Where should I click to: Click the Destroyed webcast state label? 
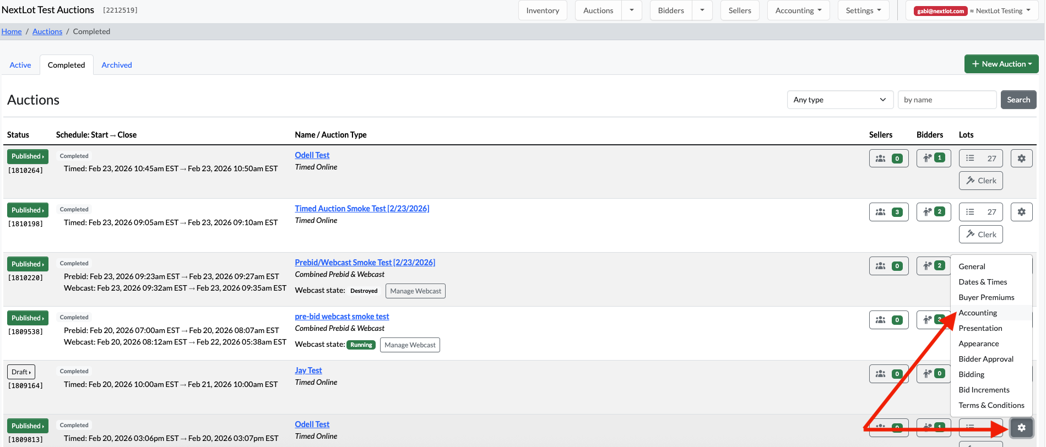tap(364, 291)
